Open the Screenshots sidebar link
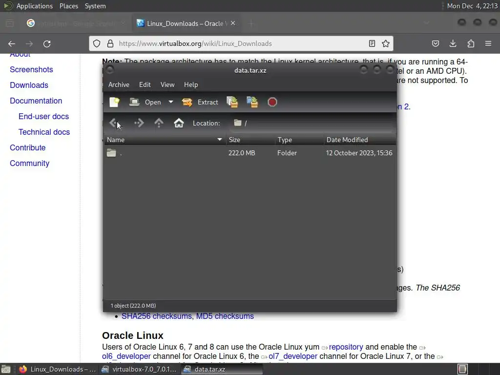 click(31, 69)
